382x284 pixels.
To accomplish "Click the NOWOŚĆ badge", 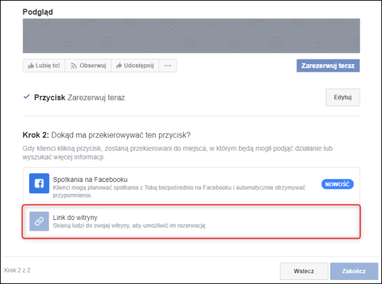I will click(337, 185).
